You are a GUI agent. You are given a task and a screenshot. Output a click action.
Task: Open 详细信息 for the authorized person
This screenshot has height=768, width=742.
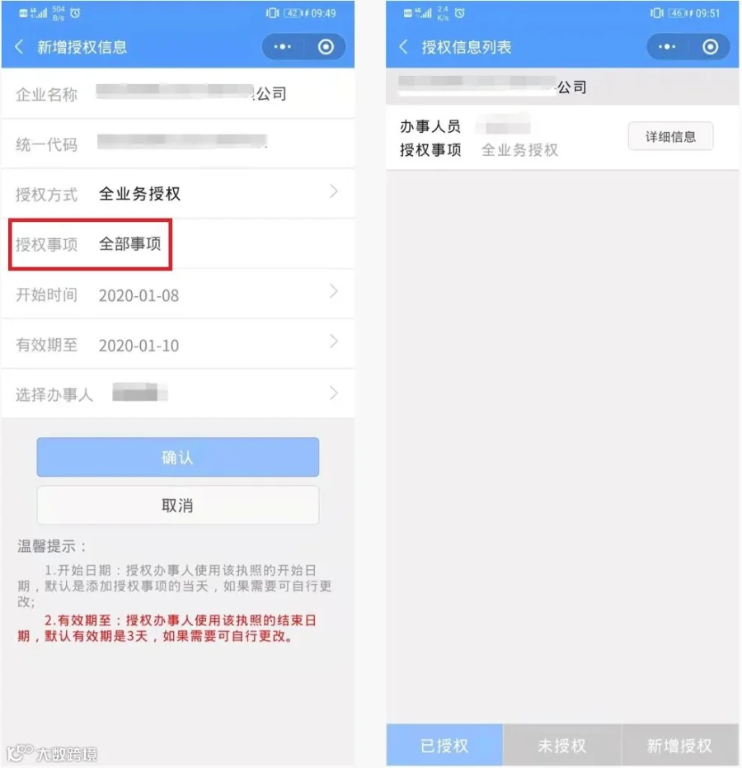[x=670, y=136]
